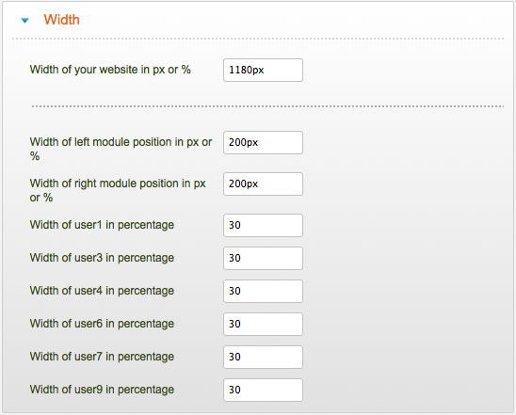
Task: Select the user3 width percentage field
Action: (263, 258)
